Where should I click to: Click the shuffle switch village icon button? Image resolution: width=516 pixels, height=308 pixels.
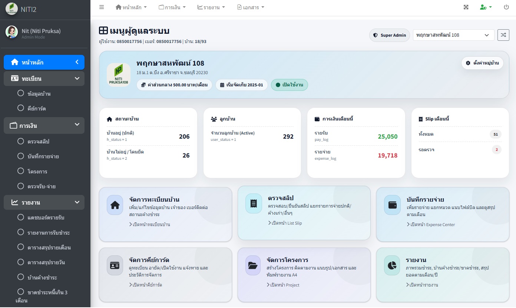click(503, 35)
